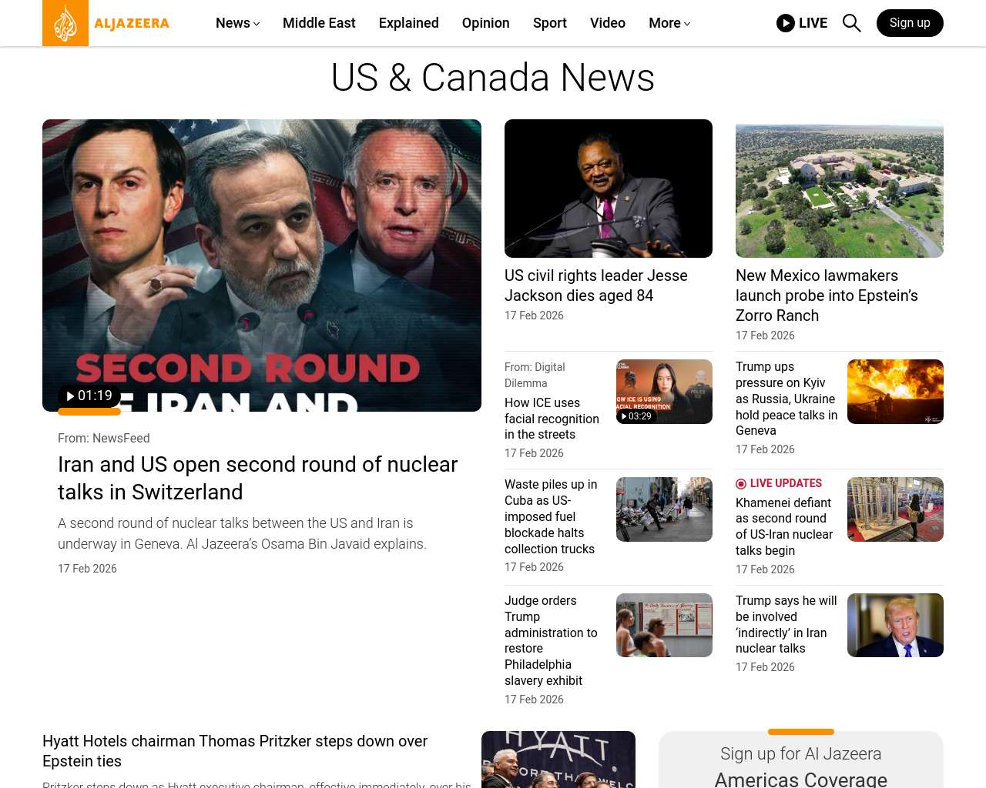Play the 03:29 ICE facial recognition video
986x788 pixels.
click(636, 416)
